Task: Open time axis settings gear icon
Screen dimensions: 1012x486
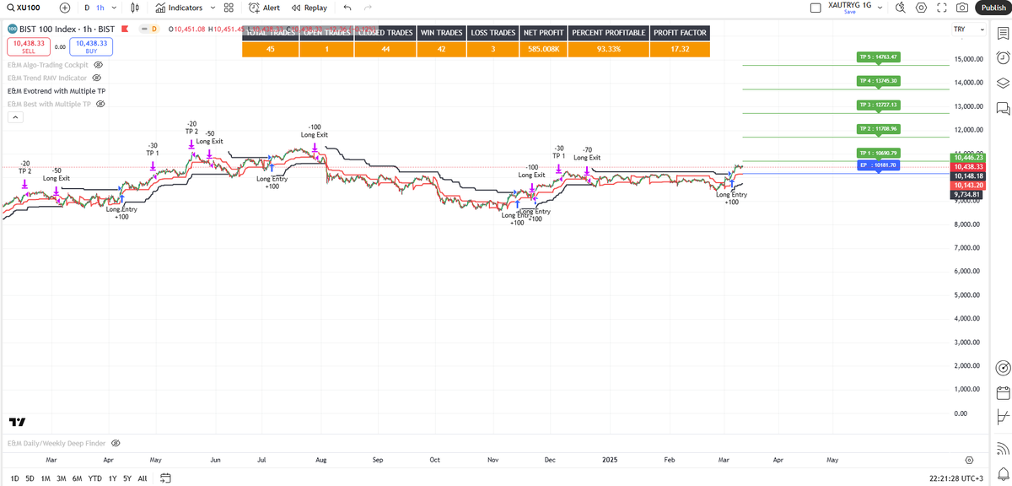Action: coord(968,461)
